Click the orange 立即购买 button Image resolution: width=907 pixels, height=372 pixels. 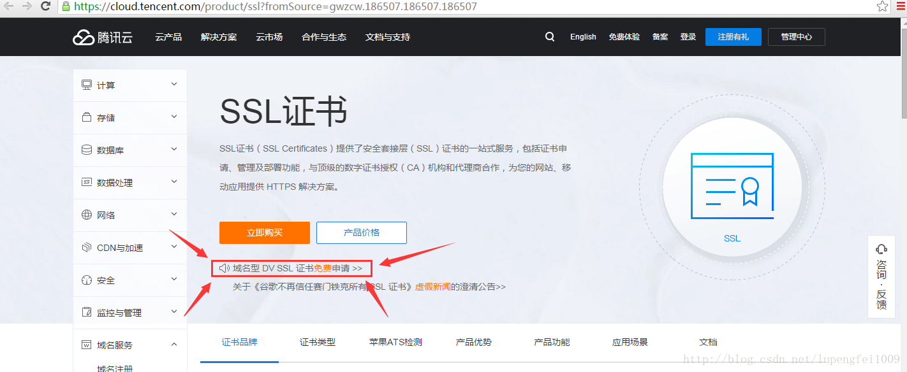pyautogui.click(x=265, y=232)
